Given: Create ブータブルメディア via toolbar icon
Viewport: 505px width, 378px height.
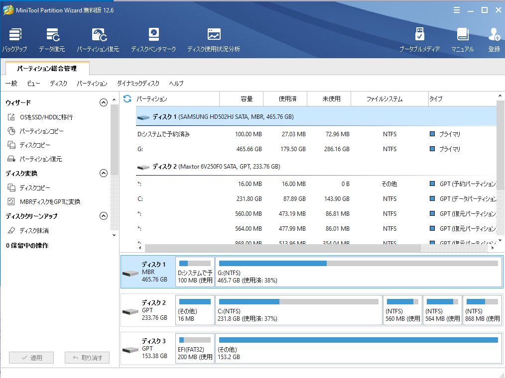Looking at the screenshot, I should (419, 40).
